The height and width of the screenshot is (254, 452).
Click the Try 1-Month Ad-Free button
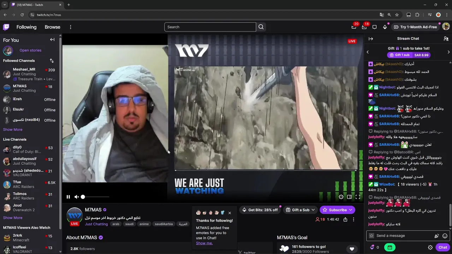point(415,27)
